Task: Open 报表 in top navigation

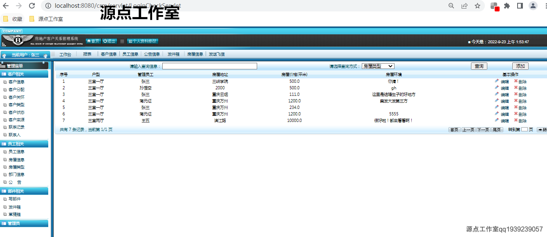Action: 87,54
